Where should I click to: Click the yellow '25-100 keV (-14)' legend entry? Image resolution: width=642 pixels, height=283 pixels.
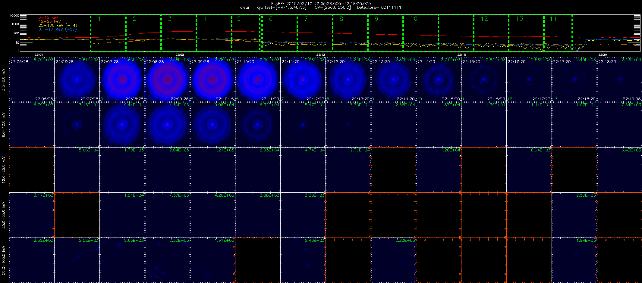[x=58, y=25]
